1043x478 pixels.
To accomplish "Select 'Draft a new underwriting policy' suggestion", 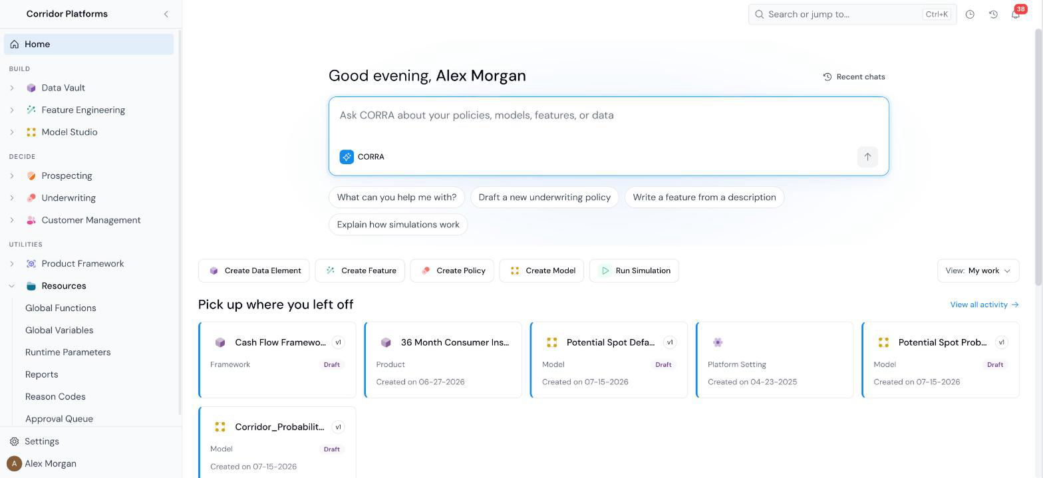I will pos(544,197).
